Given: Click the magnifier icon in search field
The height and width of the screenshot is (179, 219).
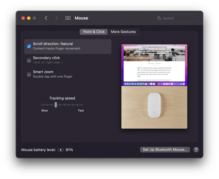Looking at the screenshot, I should coord(159,18).
